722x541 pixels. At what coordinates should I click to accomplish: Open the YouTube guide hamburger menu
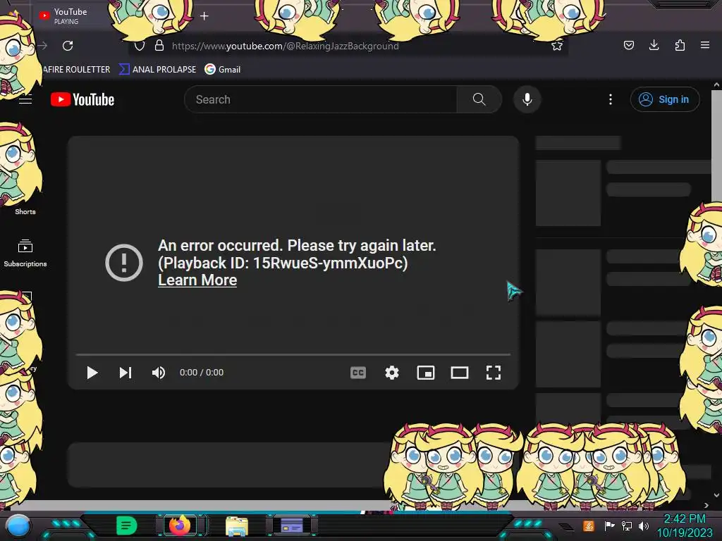coord(25,99)
